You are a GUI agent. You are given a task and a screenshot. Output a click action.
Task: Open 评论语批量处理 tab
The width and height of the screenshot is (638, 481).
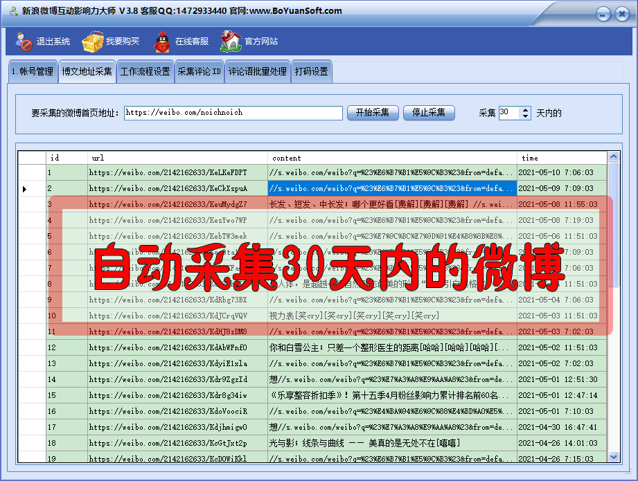(x=258, y=71)
